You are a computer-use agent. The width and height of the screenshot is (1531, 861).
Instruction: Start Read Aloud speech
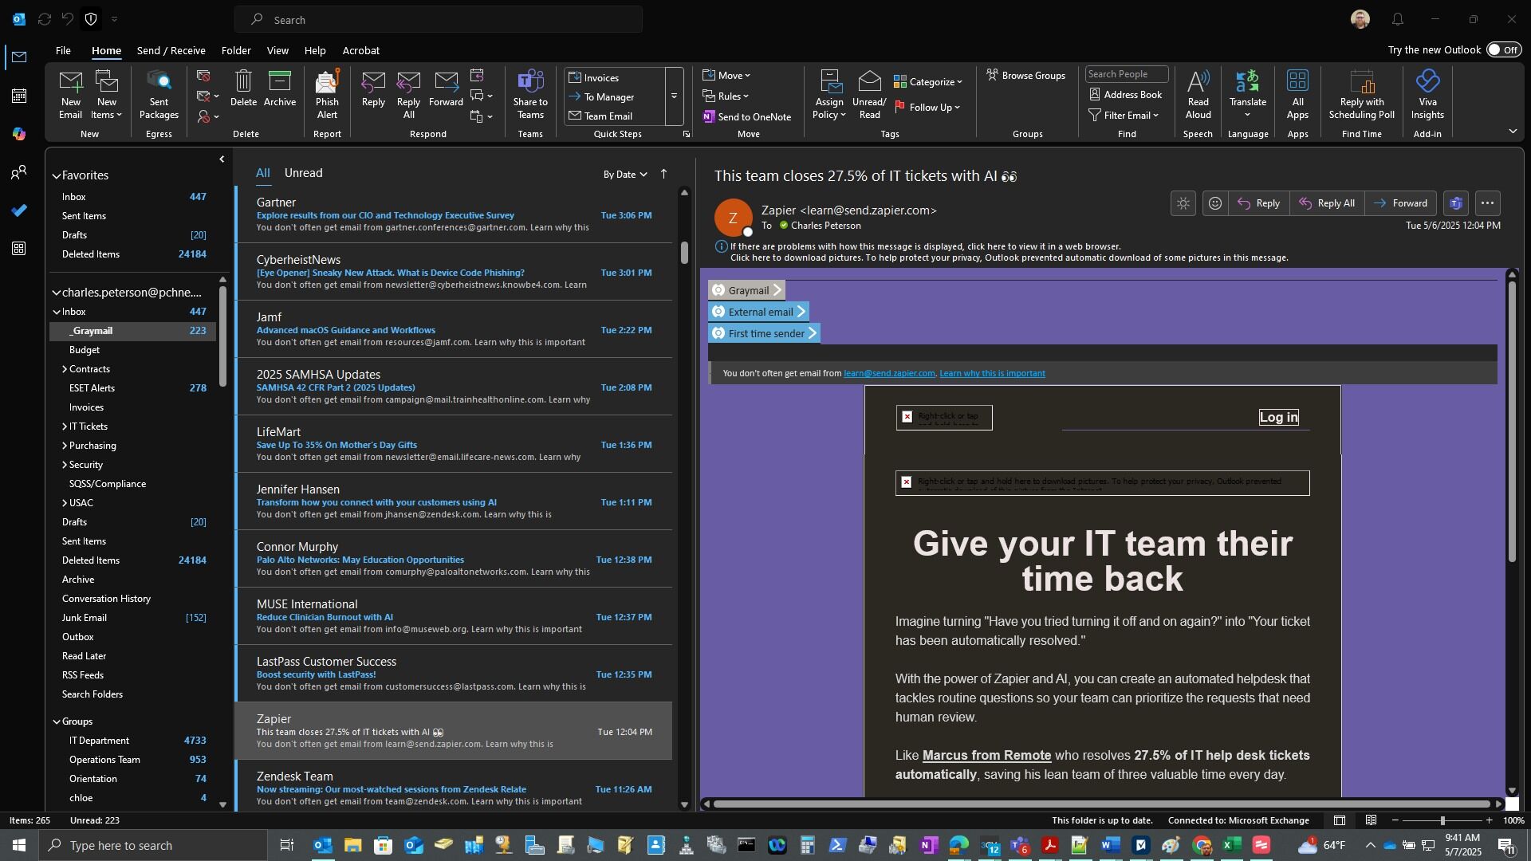1198,94
